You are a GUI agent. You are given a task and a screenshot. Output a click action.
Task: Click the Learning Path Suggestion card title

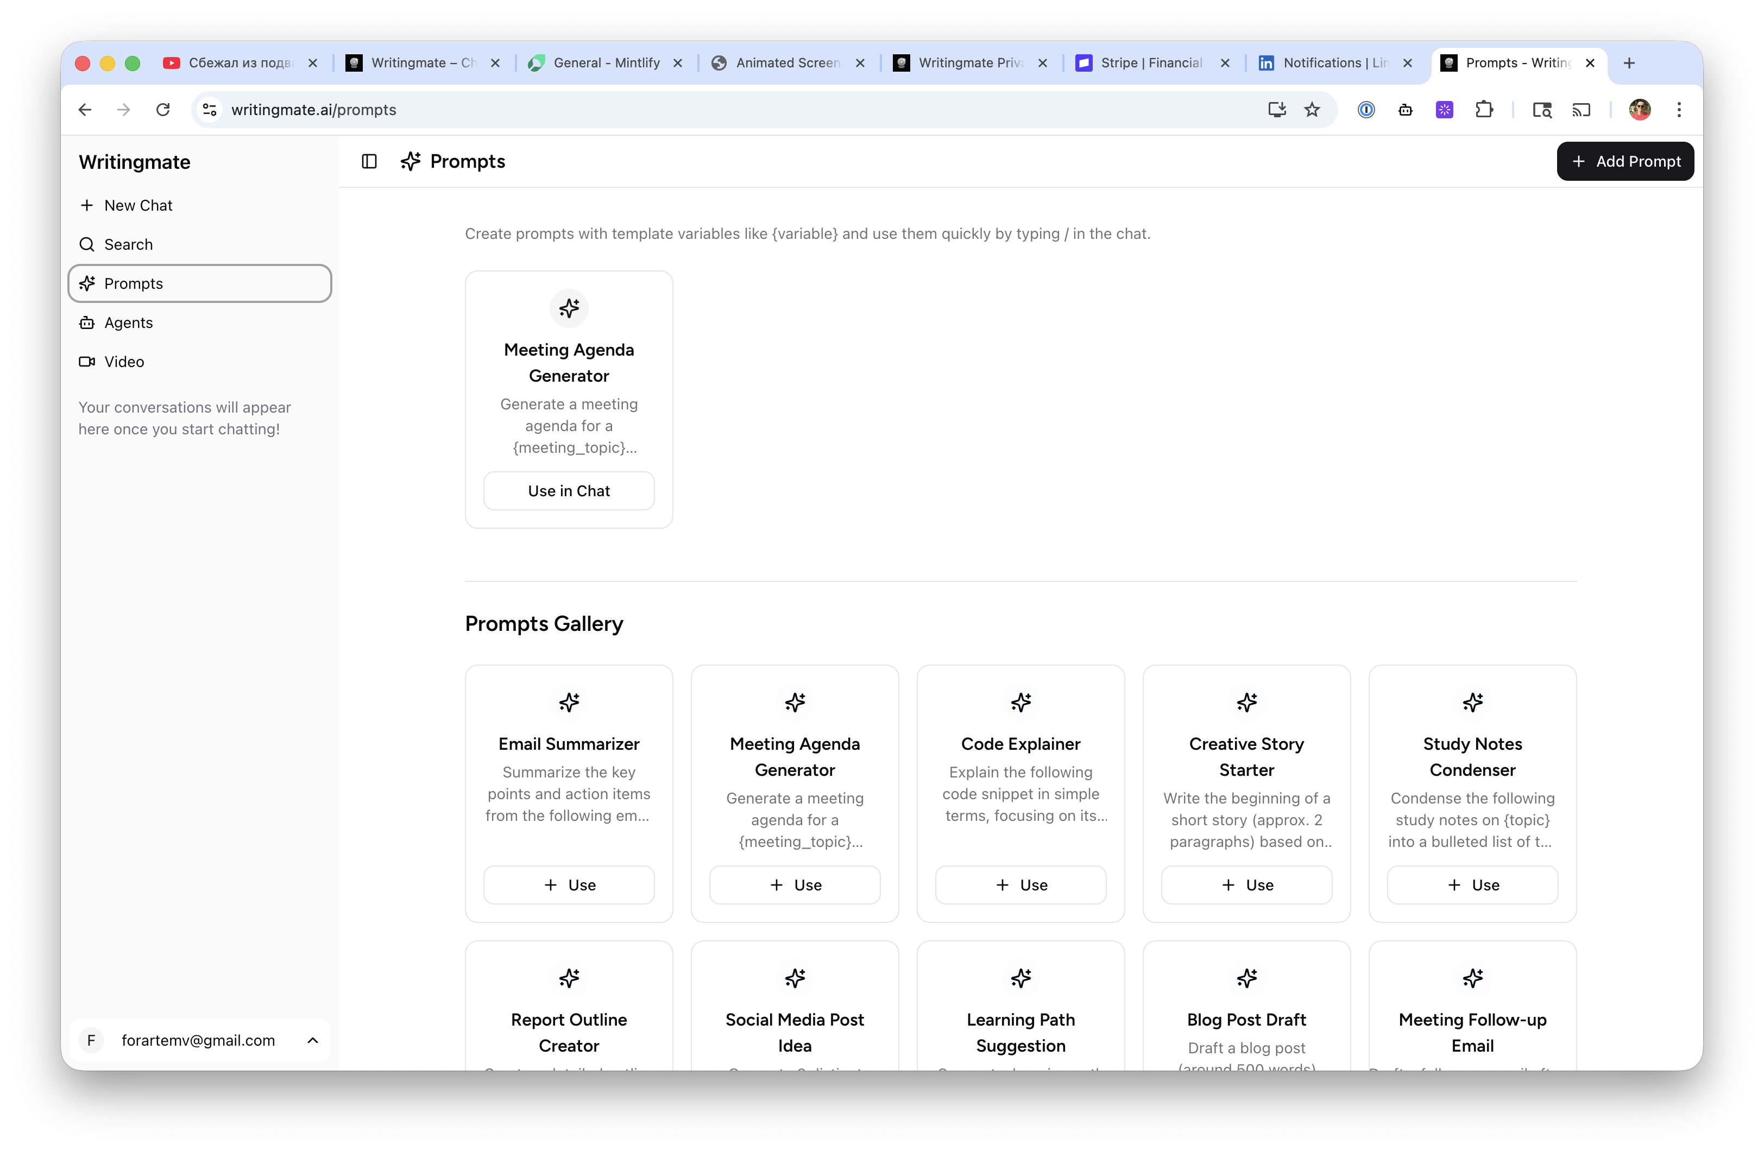[1020, 1033]
